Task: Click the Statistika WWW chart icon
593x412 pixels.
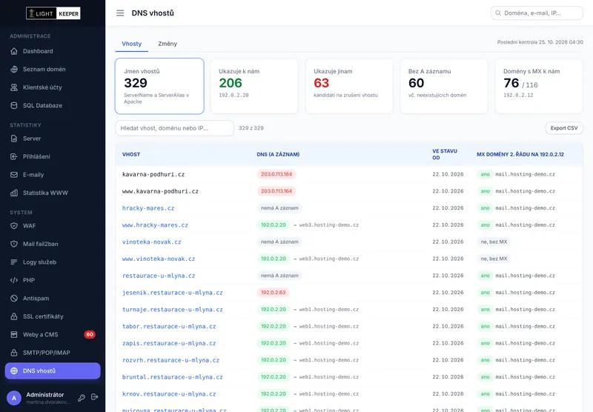Action: (14, 193)
